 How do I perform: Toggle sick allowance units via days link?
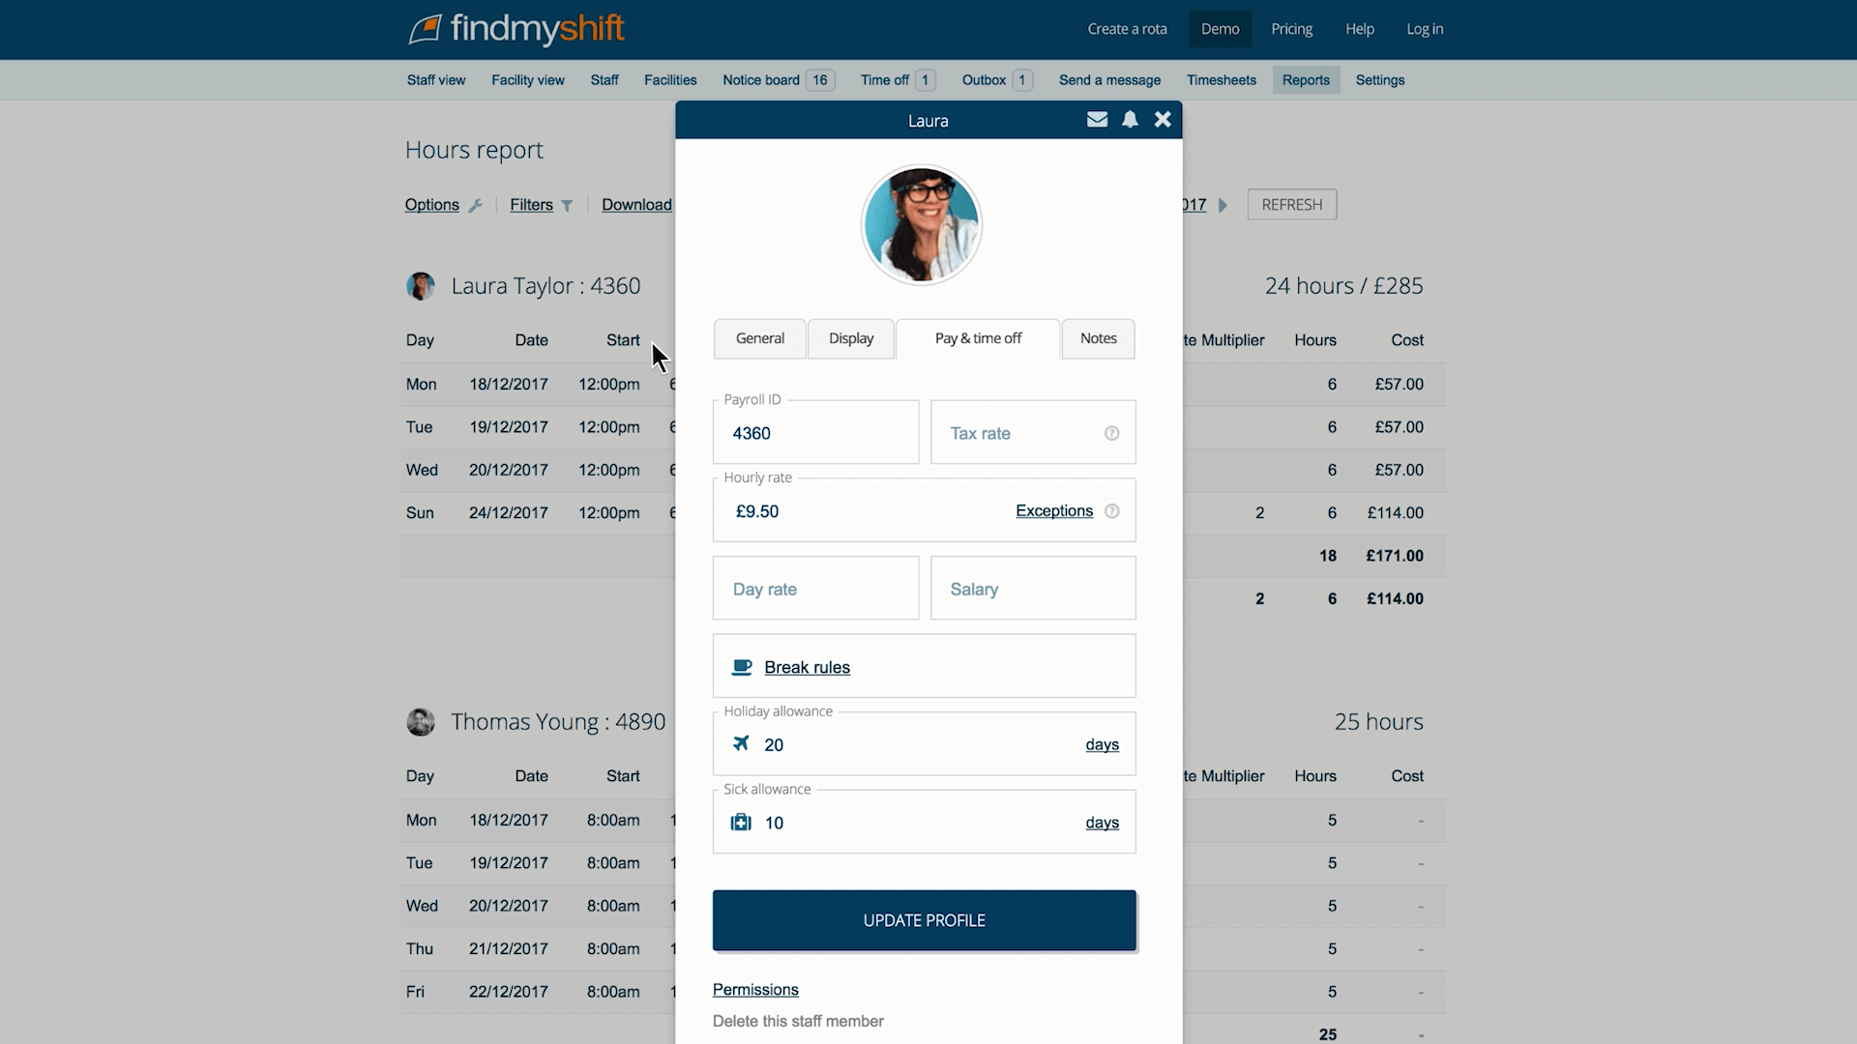[1102, 823]
